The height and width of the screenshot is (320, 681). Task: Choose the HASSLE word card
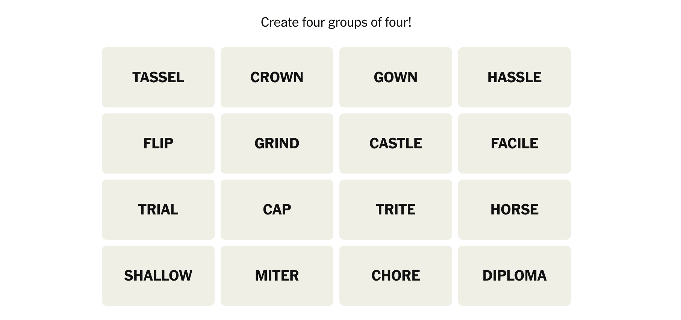click(x=514, y=77)
